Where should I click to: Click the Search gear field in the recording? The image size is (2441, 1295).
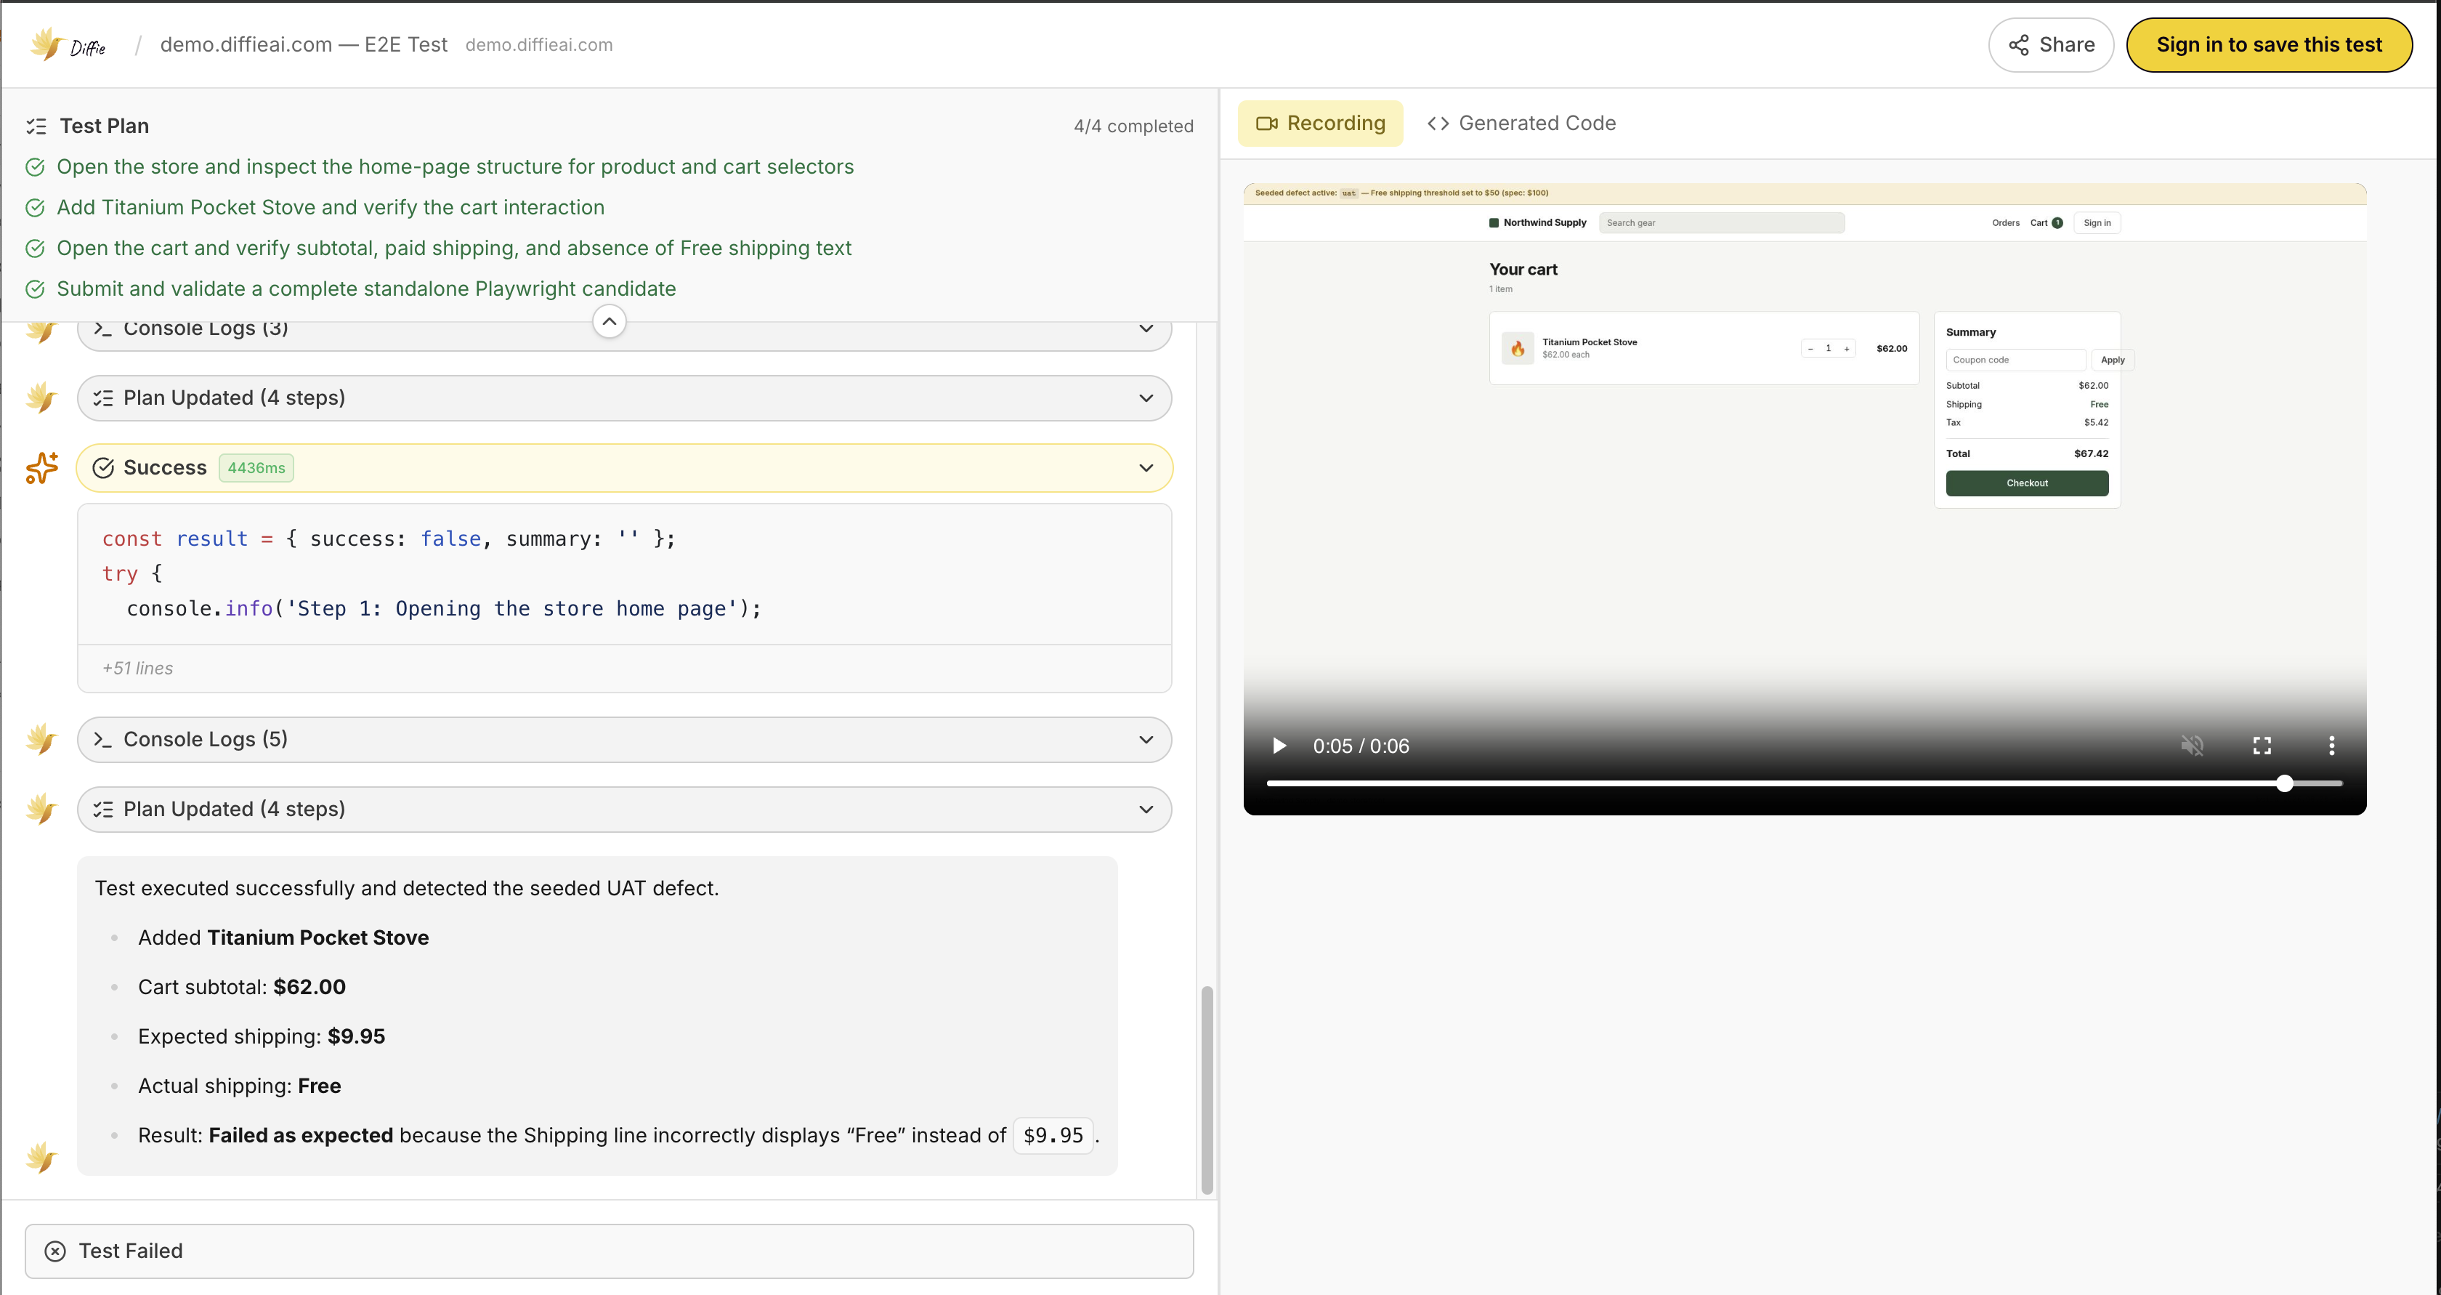pyautogui.click(x=1721, y=223)
